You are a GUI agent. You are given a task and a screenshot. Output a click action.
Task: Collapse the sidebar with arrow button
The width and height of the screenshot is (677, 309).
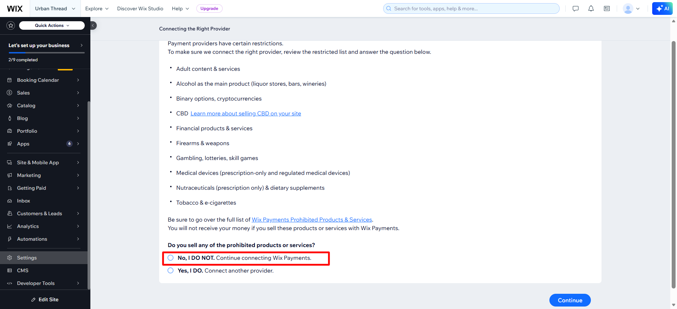click(x=93, y=25)
